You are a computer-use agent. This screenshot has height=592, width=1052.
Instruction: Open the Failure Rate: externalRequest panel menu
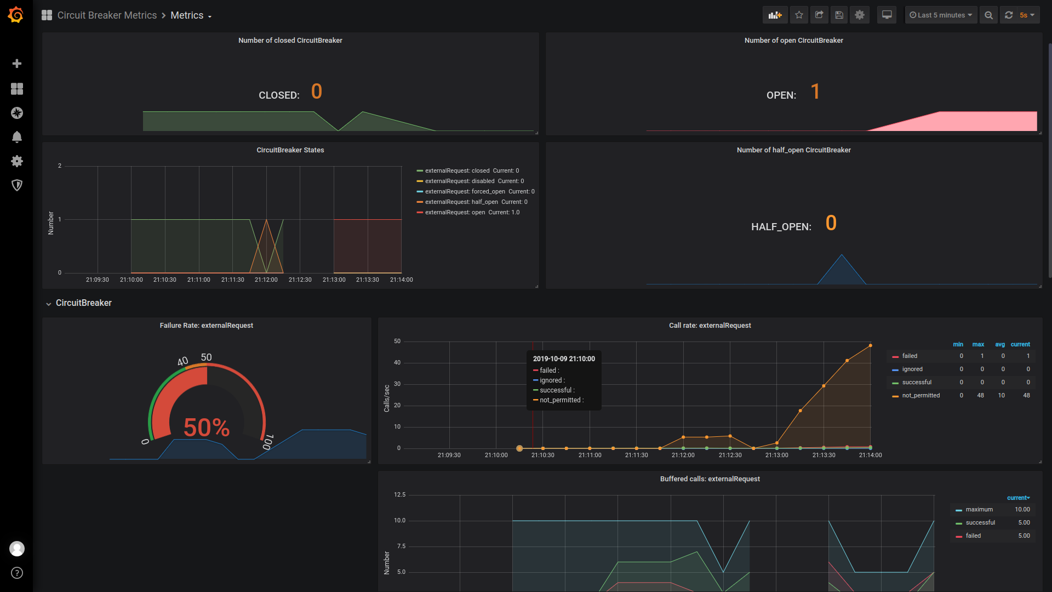[x=206, y=325]
